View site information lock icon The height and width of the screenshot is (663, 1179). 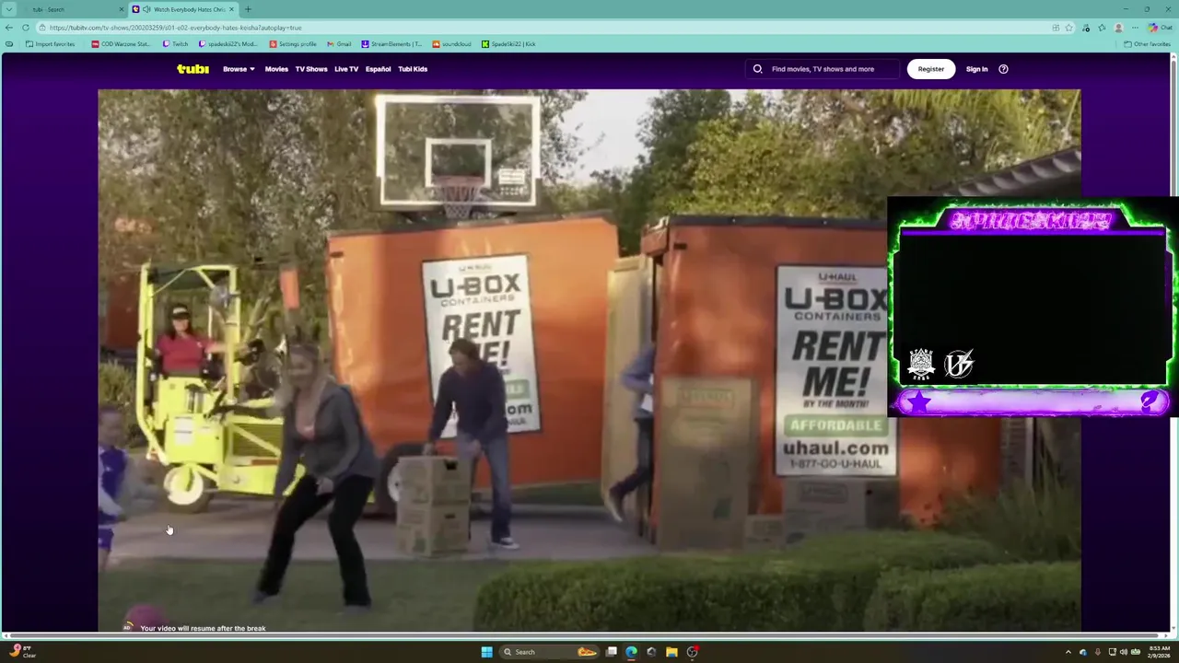coord(42,28)
